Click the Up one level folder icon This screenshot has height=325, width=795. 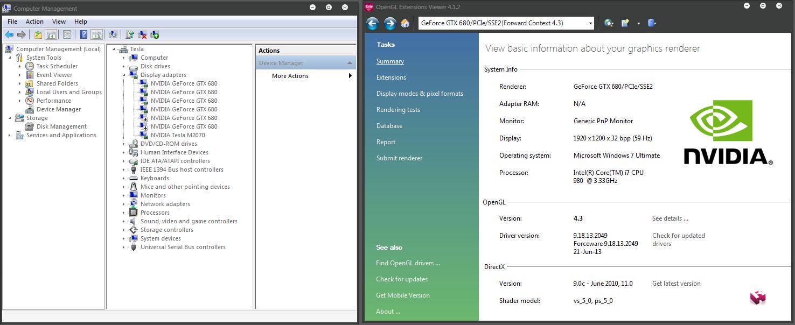(38, 34)
